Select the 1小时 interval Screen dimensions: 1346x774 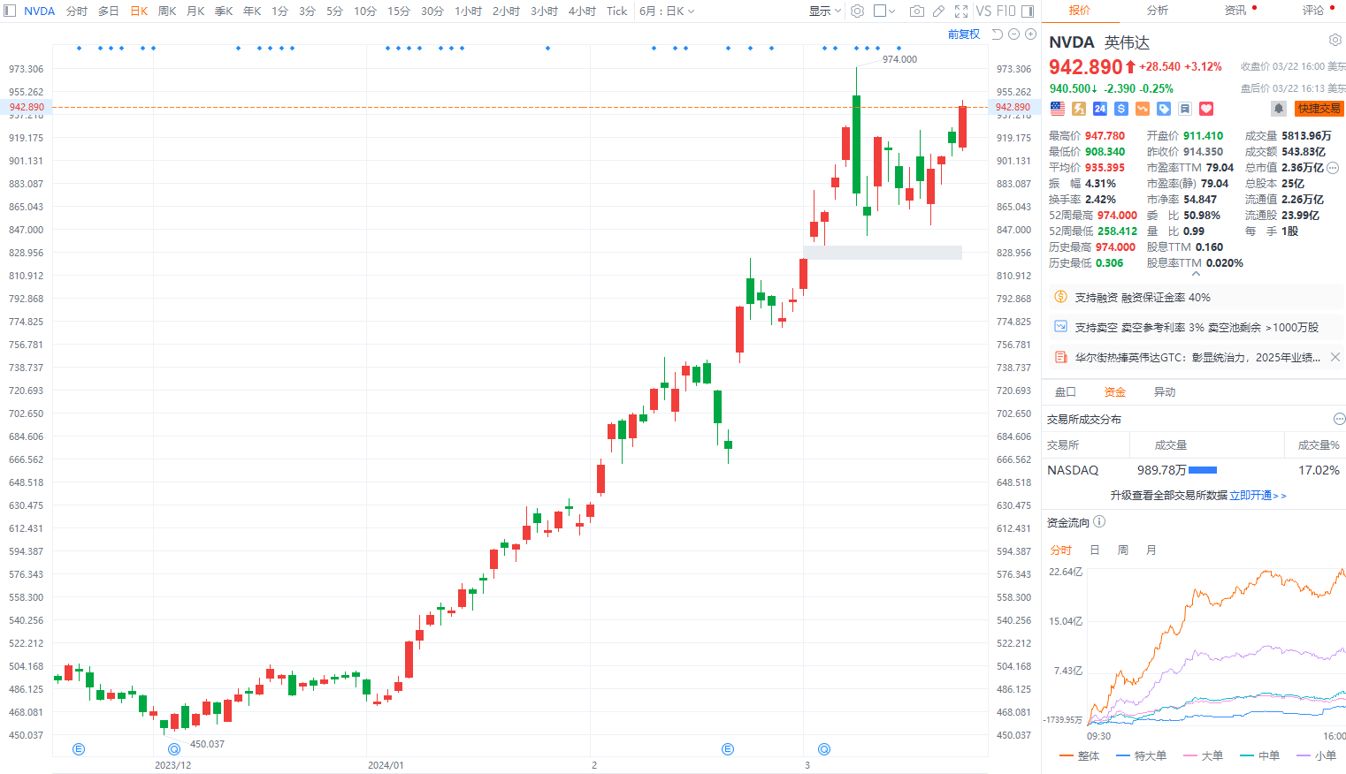click(469, 11)
